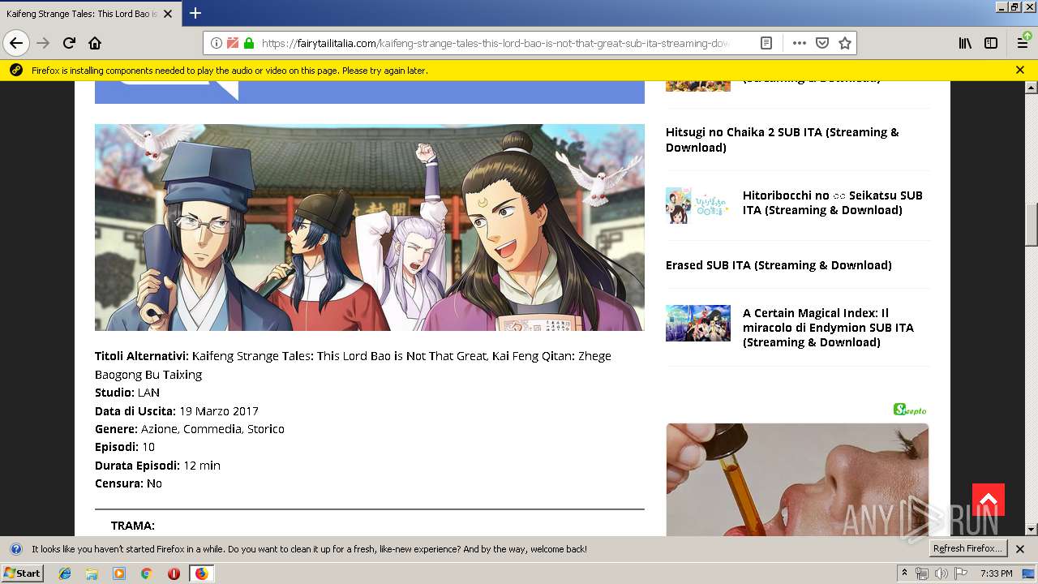Viewport: 1038px width, 584px height.
Task: Open the Firefox hamburger menu
Action: pos(1023,43)
